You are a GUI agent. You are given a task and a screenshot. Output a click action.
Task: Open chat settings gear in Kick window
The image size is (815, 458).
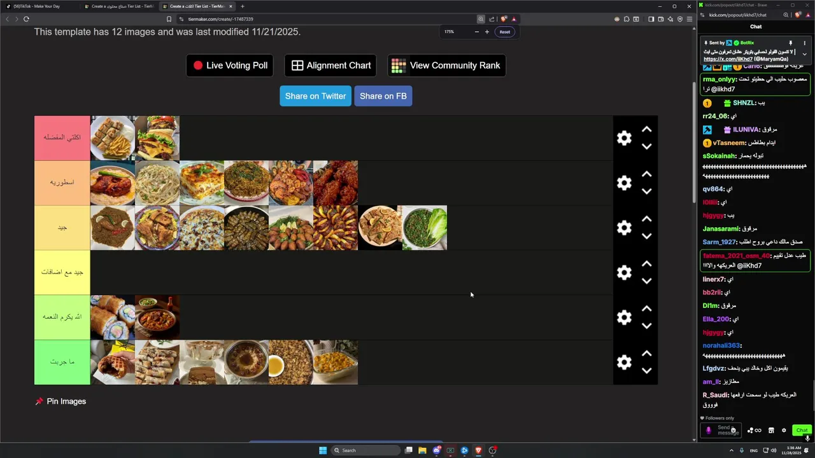pos(784,431)
